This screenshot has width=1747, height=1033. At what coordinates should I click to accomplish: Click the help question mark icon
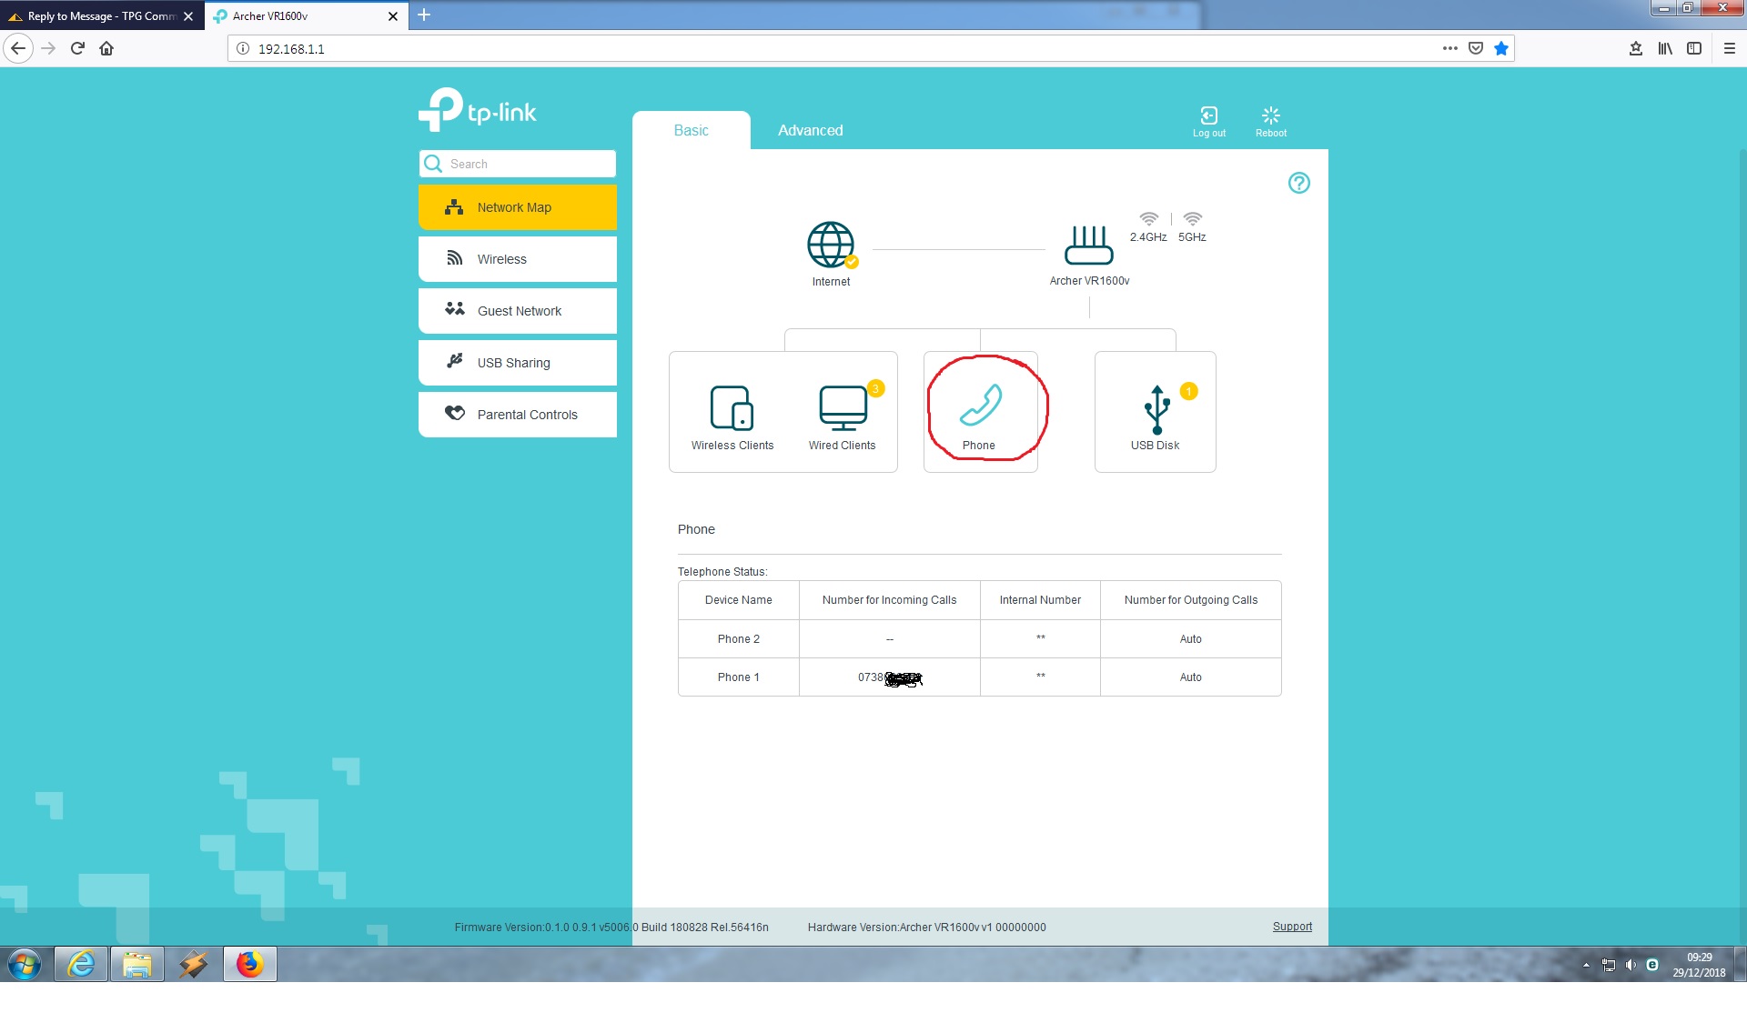pyautogui.click(x=1298, y=183)
